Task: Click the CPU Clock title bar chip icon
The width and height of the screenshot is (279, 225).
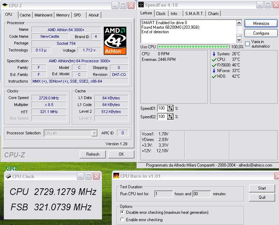Action: click(8, 176)
